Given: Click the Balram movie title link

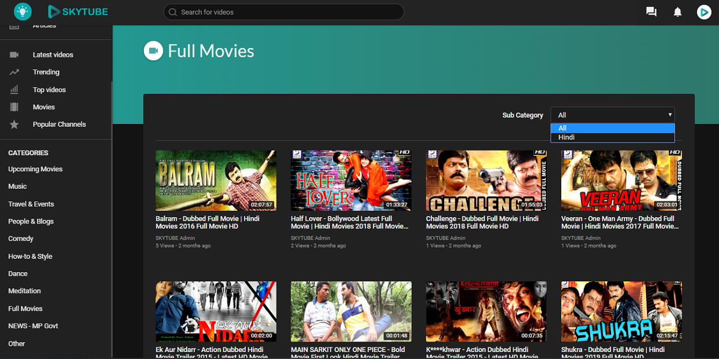Looking at the screenshot, I should (x=208, y=222).
